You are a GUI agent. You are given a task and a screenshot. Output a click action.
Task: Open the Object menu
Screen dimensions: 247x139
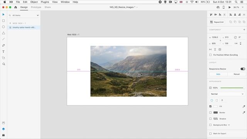[x=34, y=2]
